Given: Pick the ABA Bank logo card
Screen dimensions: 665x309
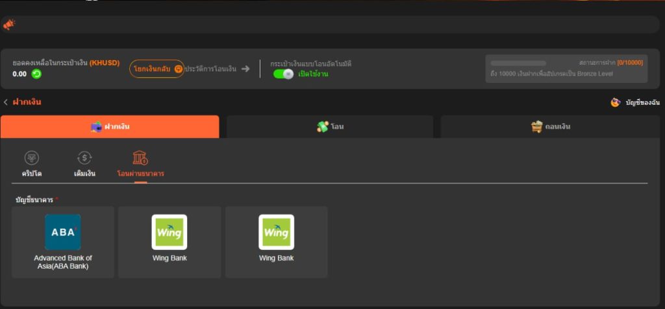Looking at the screenshot, I should click(63, 232).
